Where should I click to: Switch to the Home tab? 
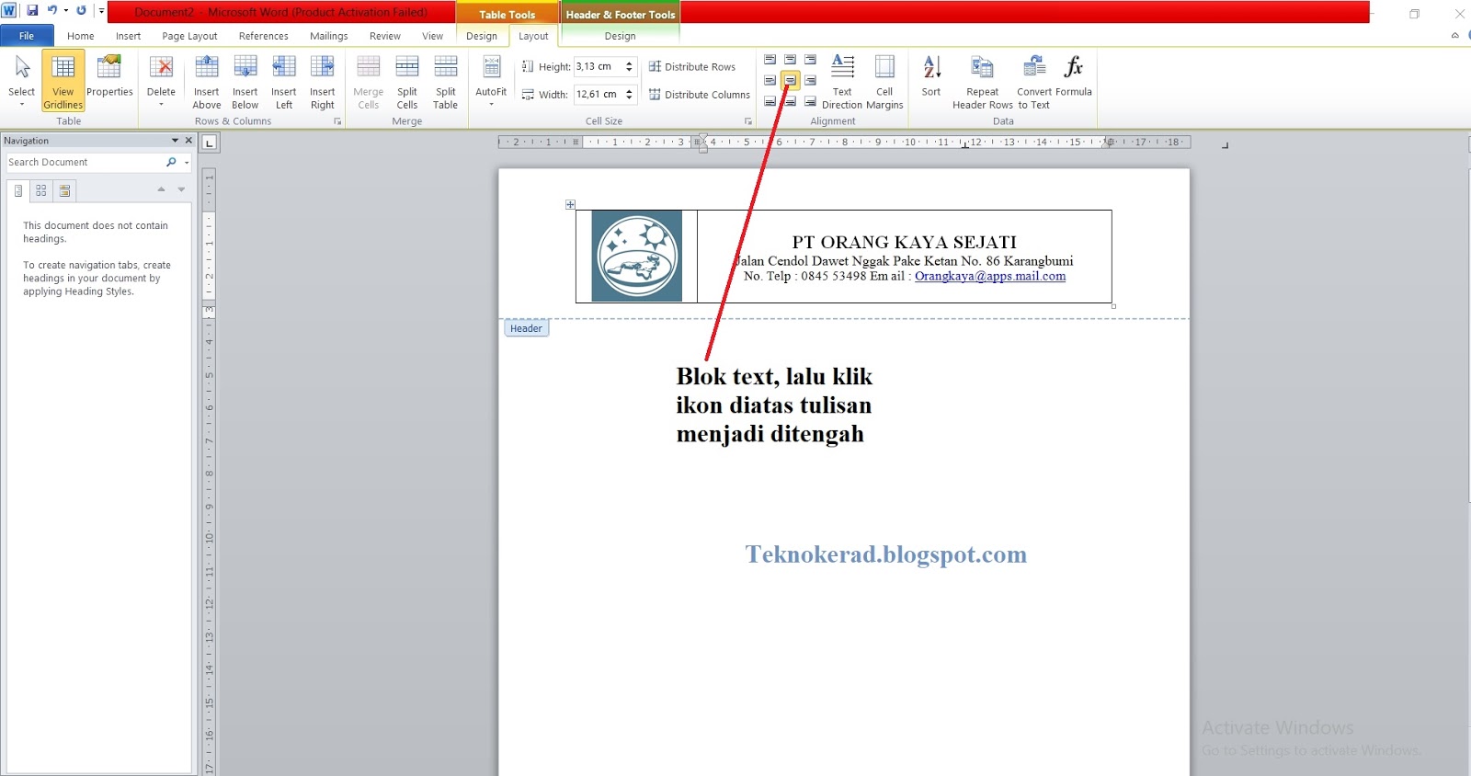81,36
